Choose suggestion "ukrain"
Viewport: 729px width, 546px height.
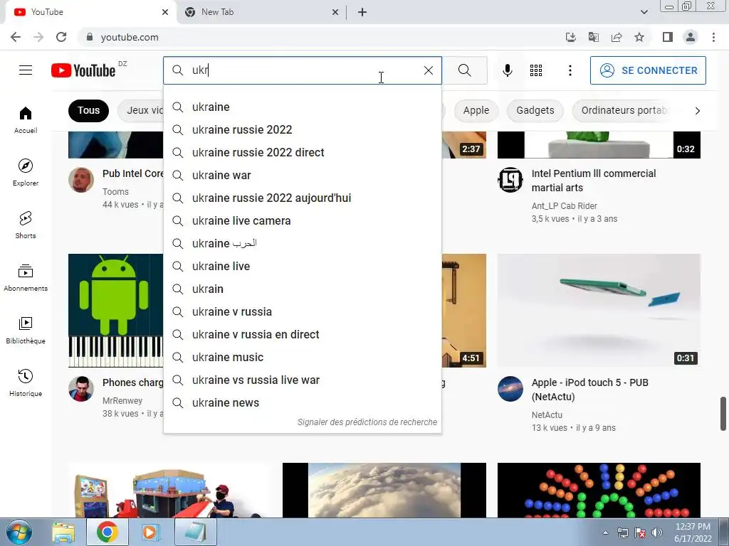click(302, 289)
